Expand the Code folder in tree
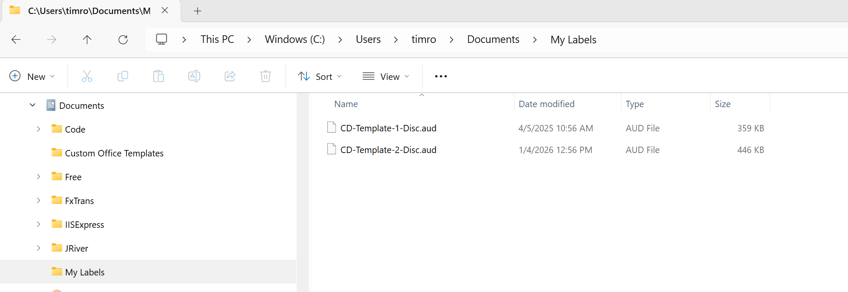848x292 pixels. [39, 129]
